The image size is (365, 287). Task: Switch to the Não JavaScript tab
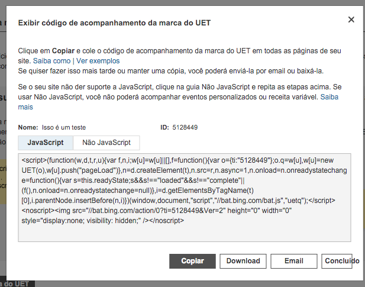point(106,143)
